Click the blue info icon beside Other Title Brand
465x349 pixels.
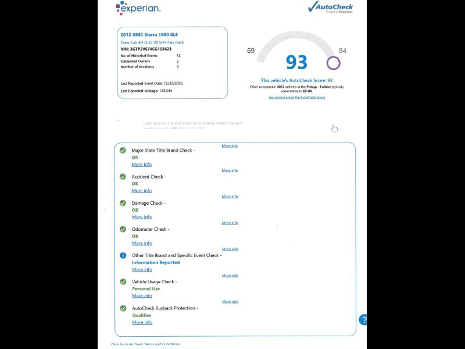(123, 255)
